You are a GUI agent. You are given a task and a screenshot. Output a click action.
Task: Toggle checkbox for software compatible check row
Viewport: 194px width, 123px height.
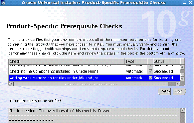[x=150, y=65]
